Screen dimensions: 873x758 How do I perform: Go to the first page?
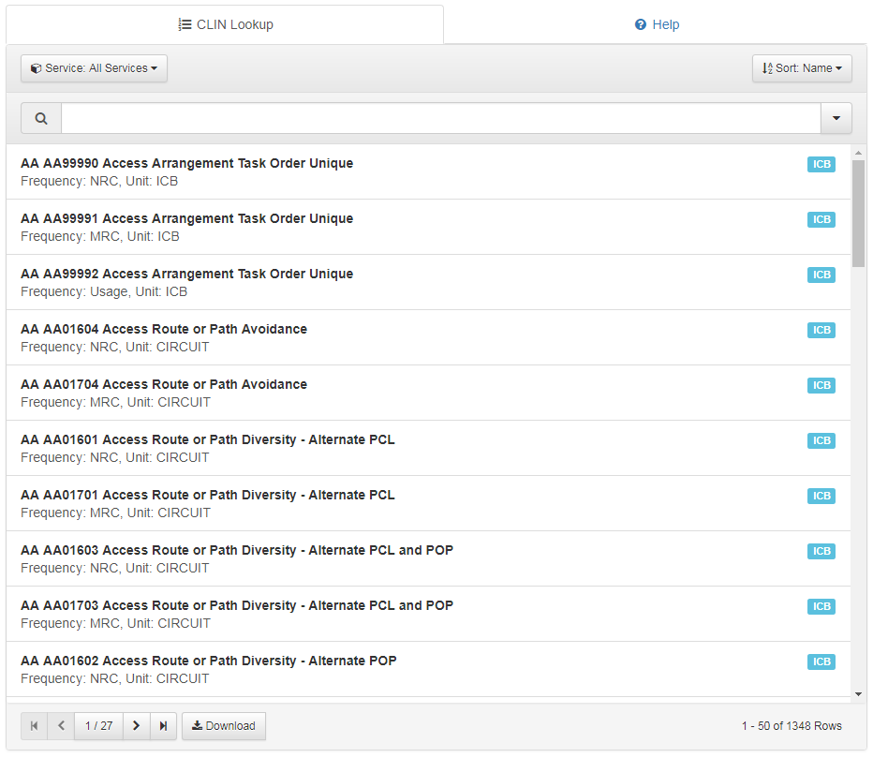click(35, 726)
